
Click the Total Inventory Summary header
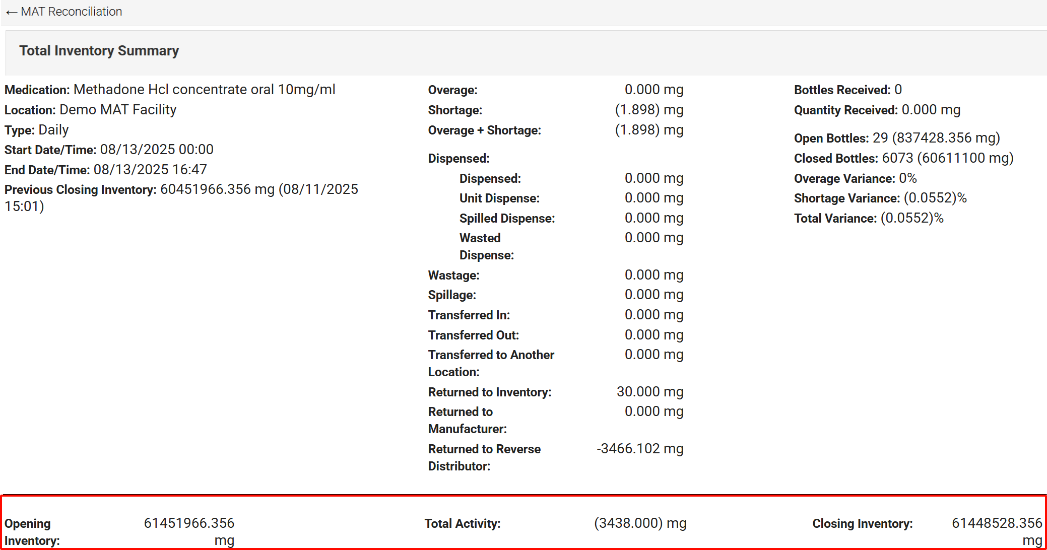[x=99, y=51]
